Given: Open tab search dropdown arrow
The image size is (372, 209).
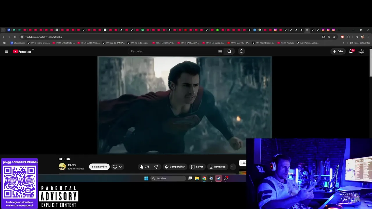Looking at the screenshot, I should [x=3, y=30].
